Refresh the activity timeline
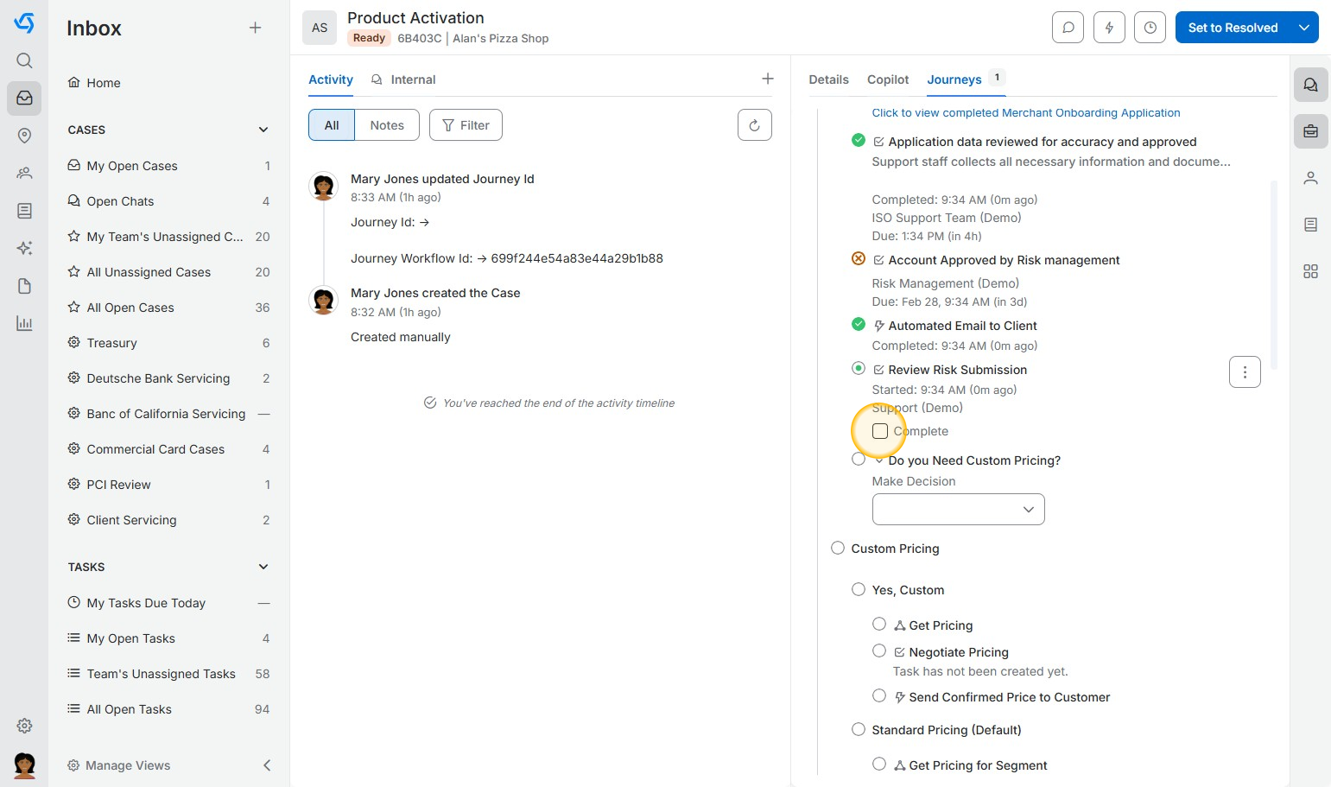The height and width of the screenshot is (787, 1331). pyautogui.click(x=754, y=125)
